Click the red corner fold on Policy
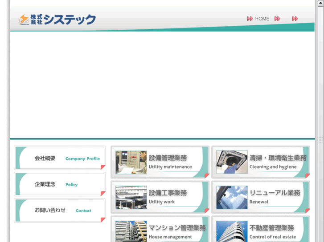The image size is (324, 242). point(103,194)
